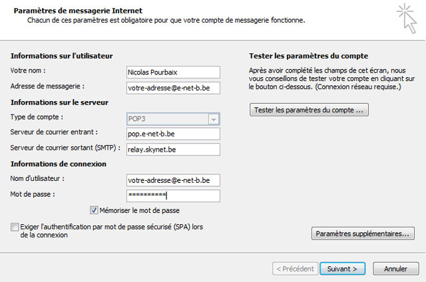Click the Informations sur le serveur heading
This screenshot has height=282, width=426.
pyautogui.click(x=60, y=102)
